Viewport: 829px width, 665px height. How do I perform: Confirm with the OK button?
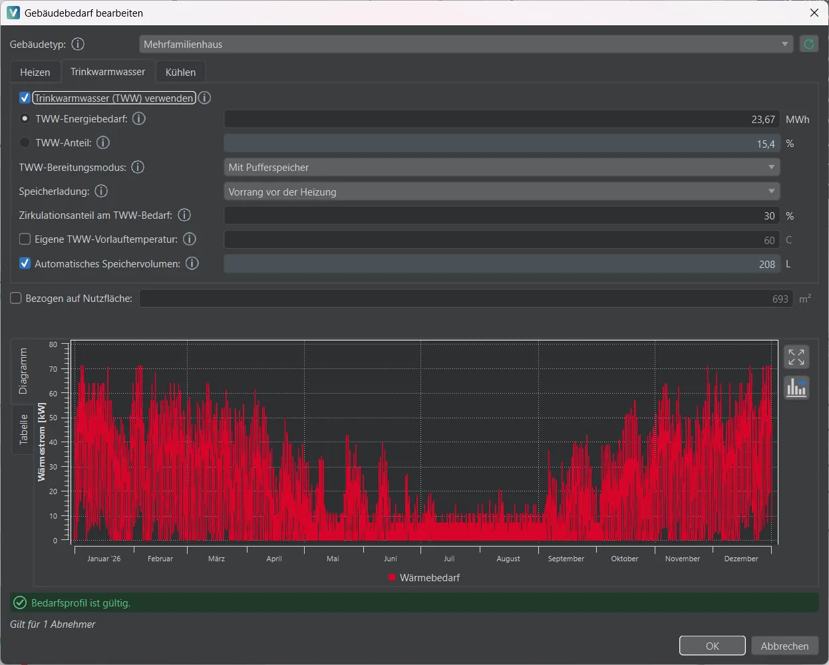[713, 646]
